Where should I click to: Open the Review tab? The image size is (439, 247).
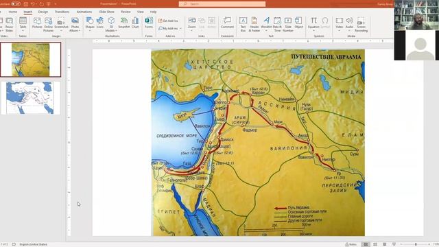(x=126, y=12)
